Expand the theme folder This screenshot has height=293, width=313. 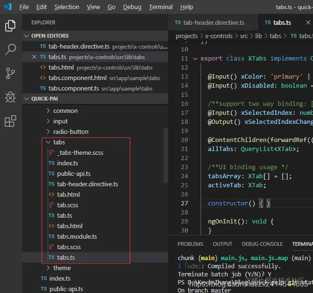(x=95, y=268)
